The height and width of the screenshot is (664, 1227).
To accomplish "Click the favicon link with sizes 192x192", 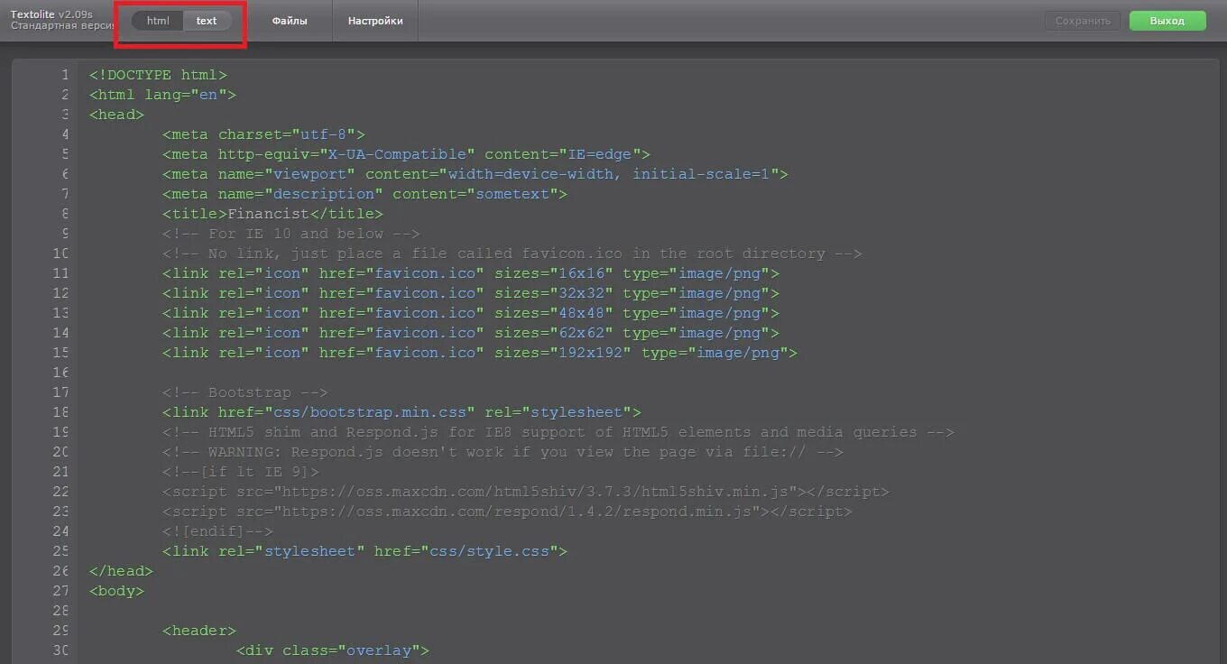I will coord(480,353).
